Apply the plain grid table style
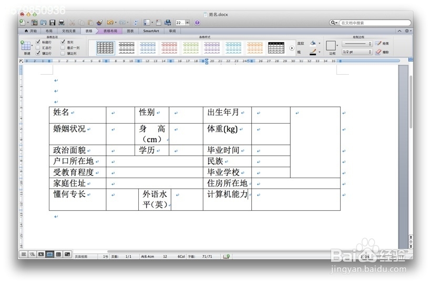Screen dimensions: 431x284 coord(105,48)
